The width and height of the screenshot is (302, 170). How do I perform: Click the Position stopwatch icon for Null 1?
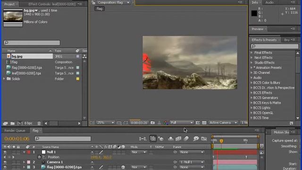point(39,157)
